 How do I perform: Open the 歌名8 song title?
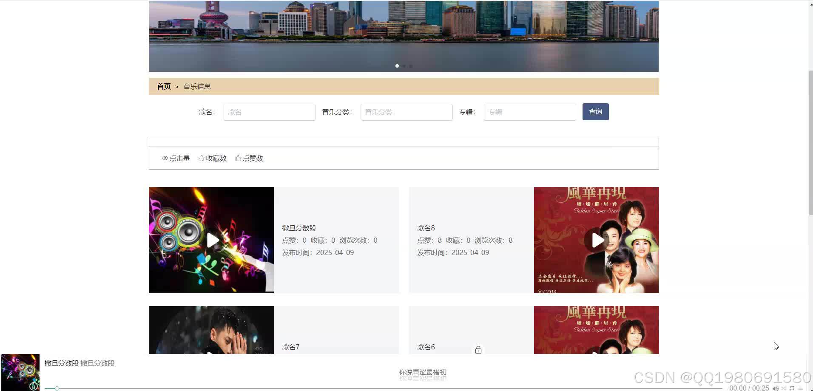[x=426, y=228]
